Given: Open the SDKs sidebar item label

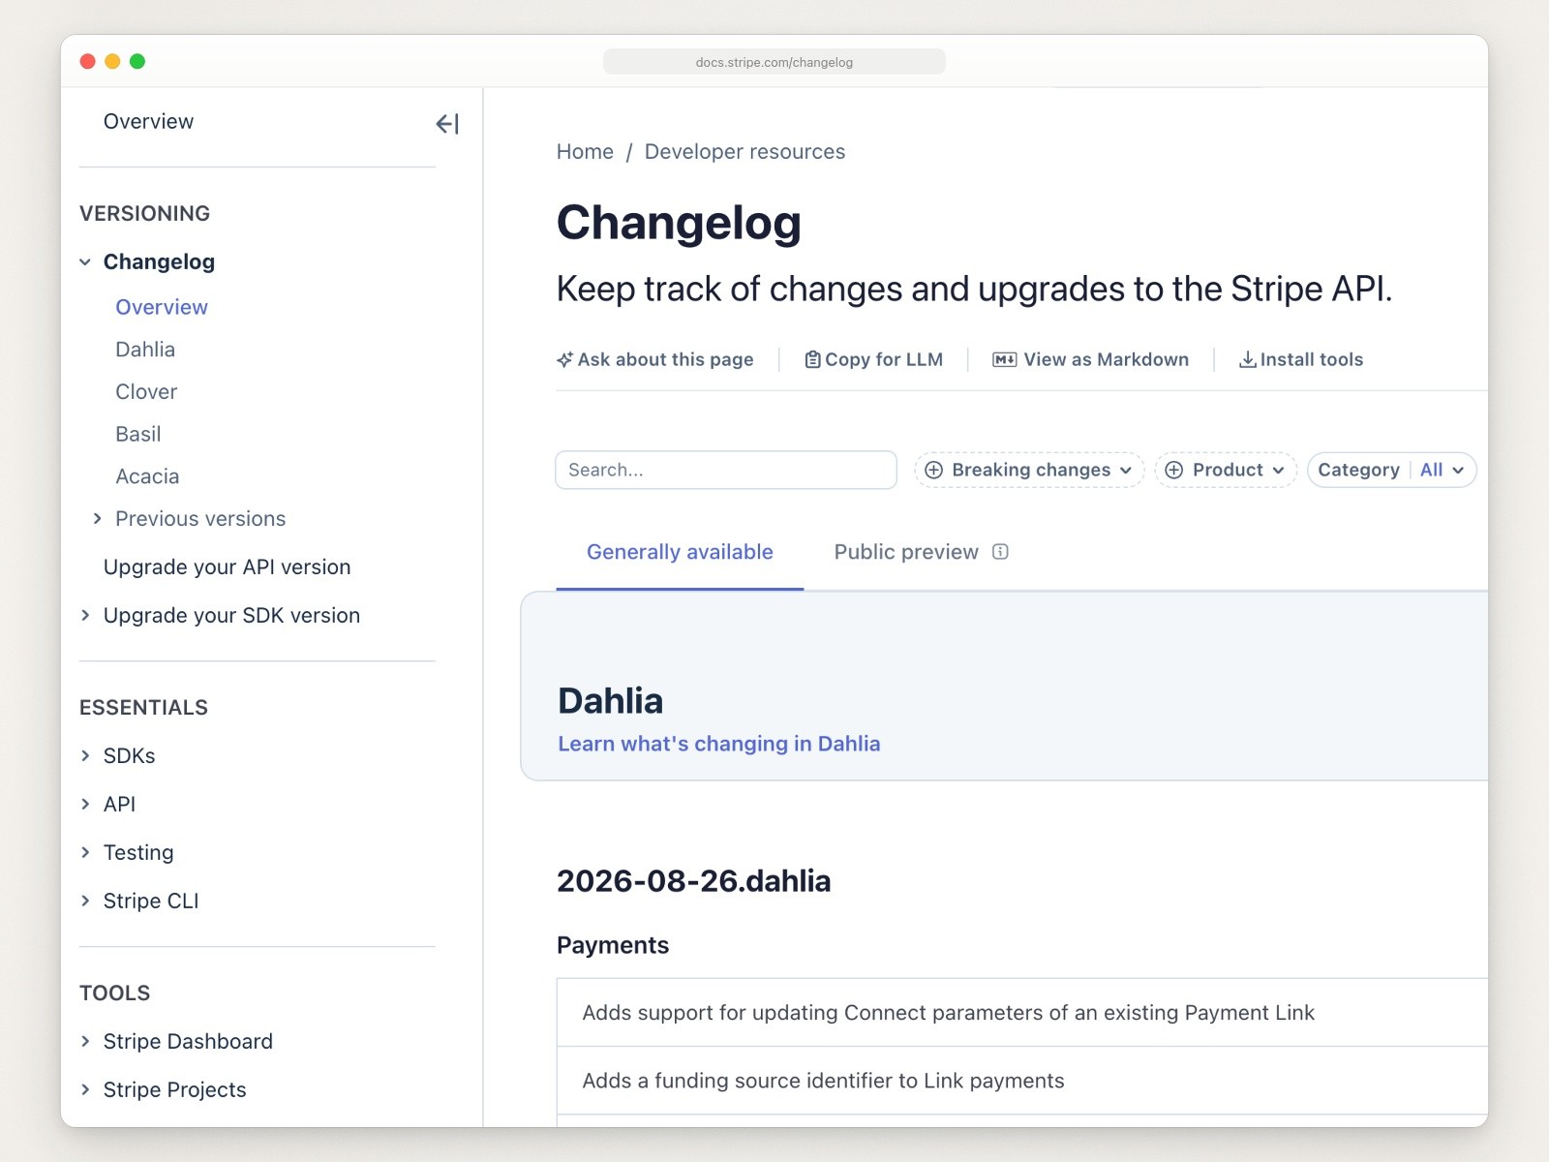Looking at the screenshot, I should coord(130,756).
